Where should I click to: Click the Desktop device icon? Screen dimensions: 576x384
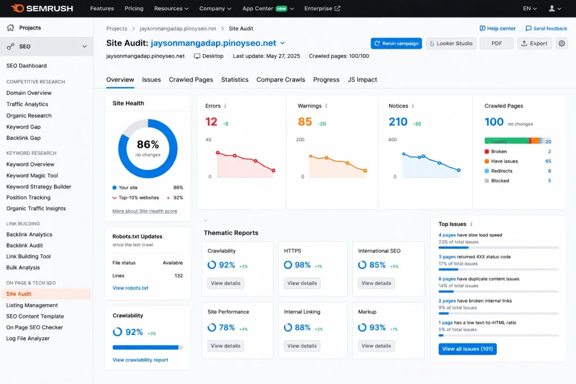point(197,56)
